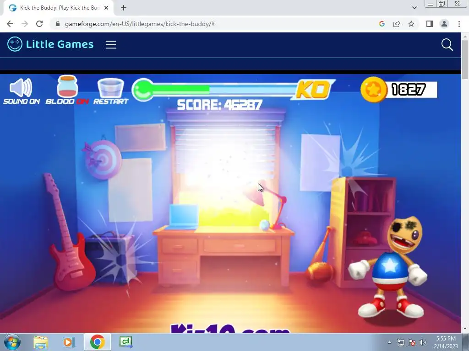Image resolution: width=469 pixels, height=351 pixels.
Task: Click the Little Games smiley logo
Action: [15, 44]
